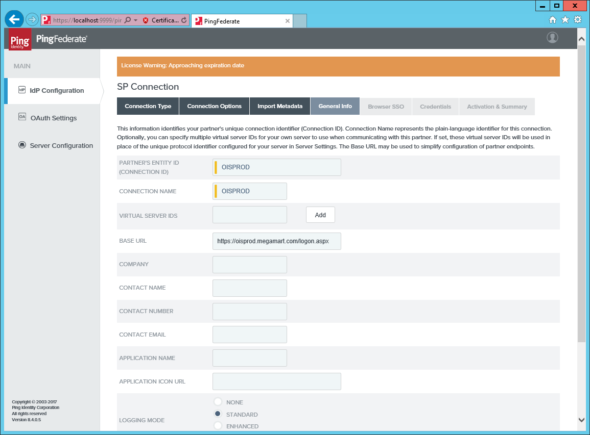The image size is (590, 435).
Task: Click the scrollbar down arrow
Action: click(581, 420)
